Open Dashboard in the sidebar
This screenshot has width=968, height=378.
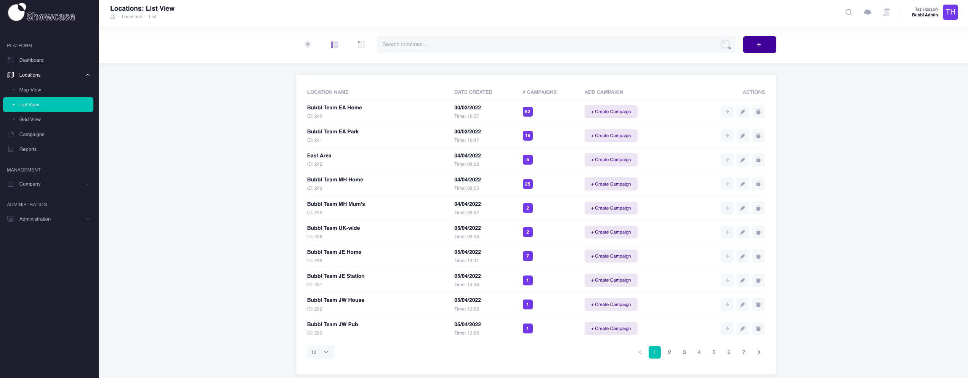pos(48,60)
